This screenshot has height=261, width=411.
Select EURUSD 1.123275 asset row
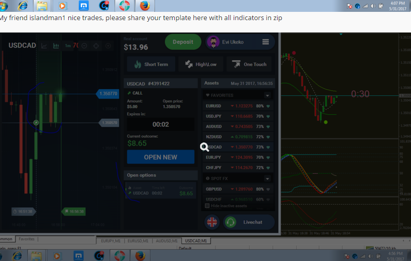point(238,106)
